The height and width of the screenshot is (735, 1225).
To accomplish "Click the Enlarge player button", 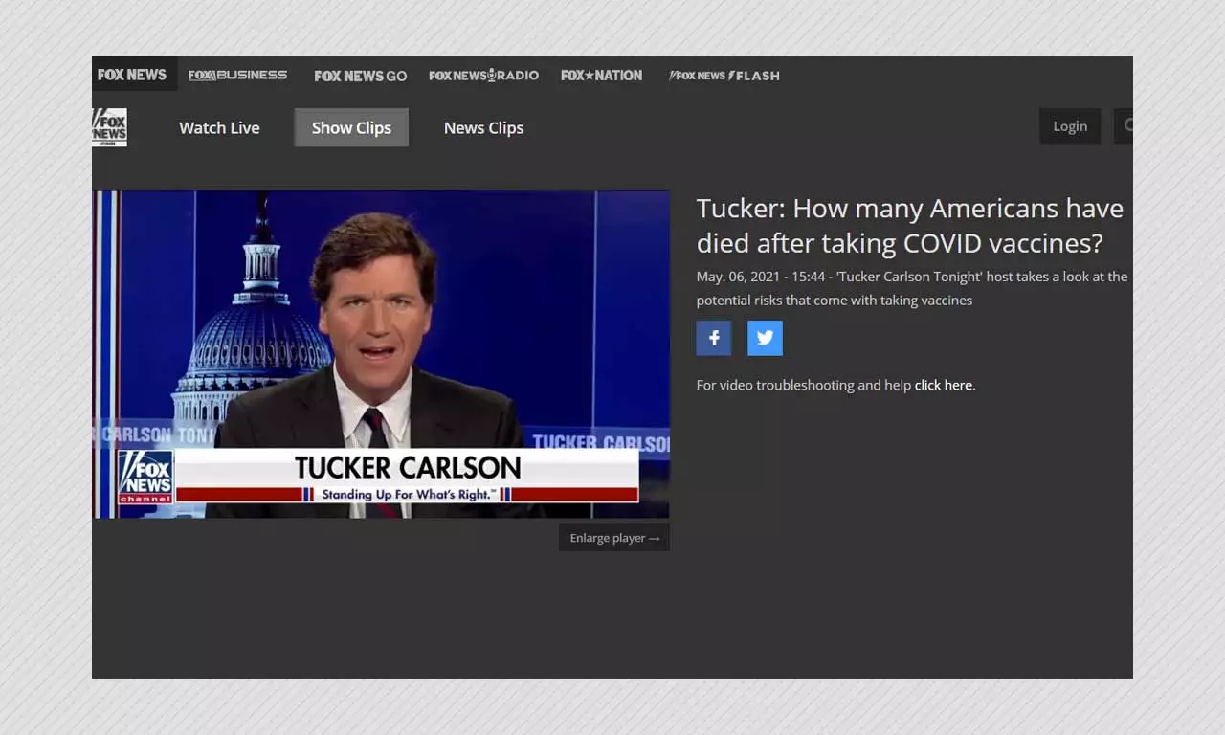I will coord(614,538).
